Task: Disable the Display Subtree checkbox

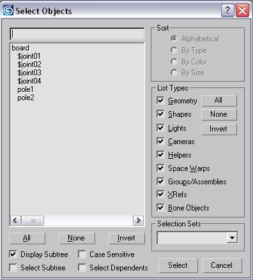Action: pyautogui.click(x=13, y=254)
